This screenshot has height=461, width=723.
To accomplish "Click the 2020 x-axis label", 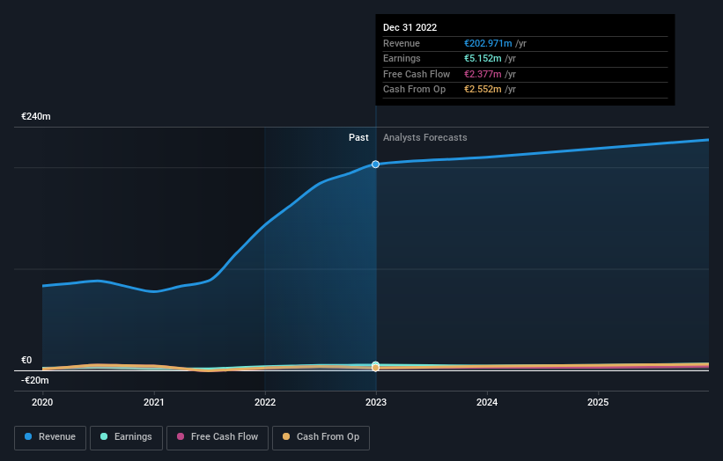I will pos(42,403).
